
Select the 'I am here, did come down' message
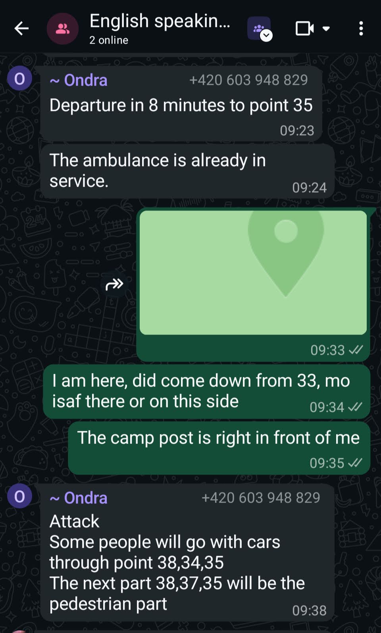(206, 392)
